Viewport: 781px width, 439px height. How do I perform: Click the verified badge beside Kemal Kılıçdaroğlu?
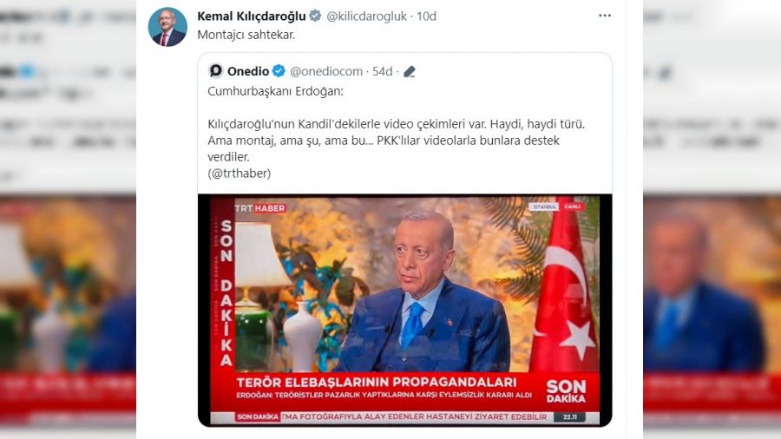tap(315, 16)
